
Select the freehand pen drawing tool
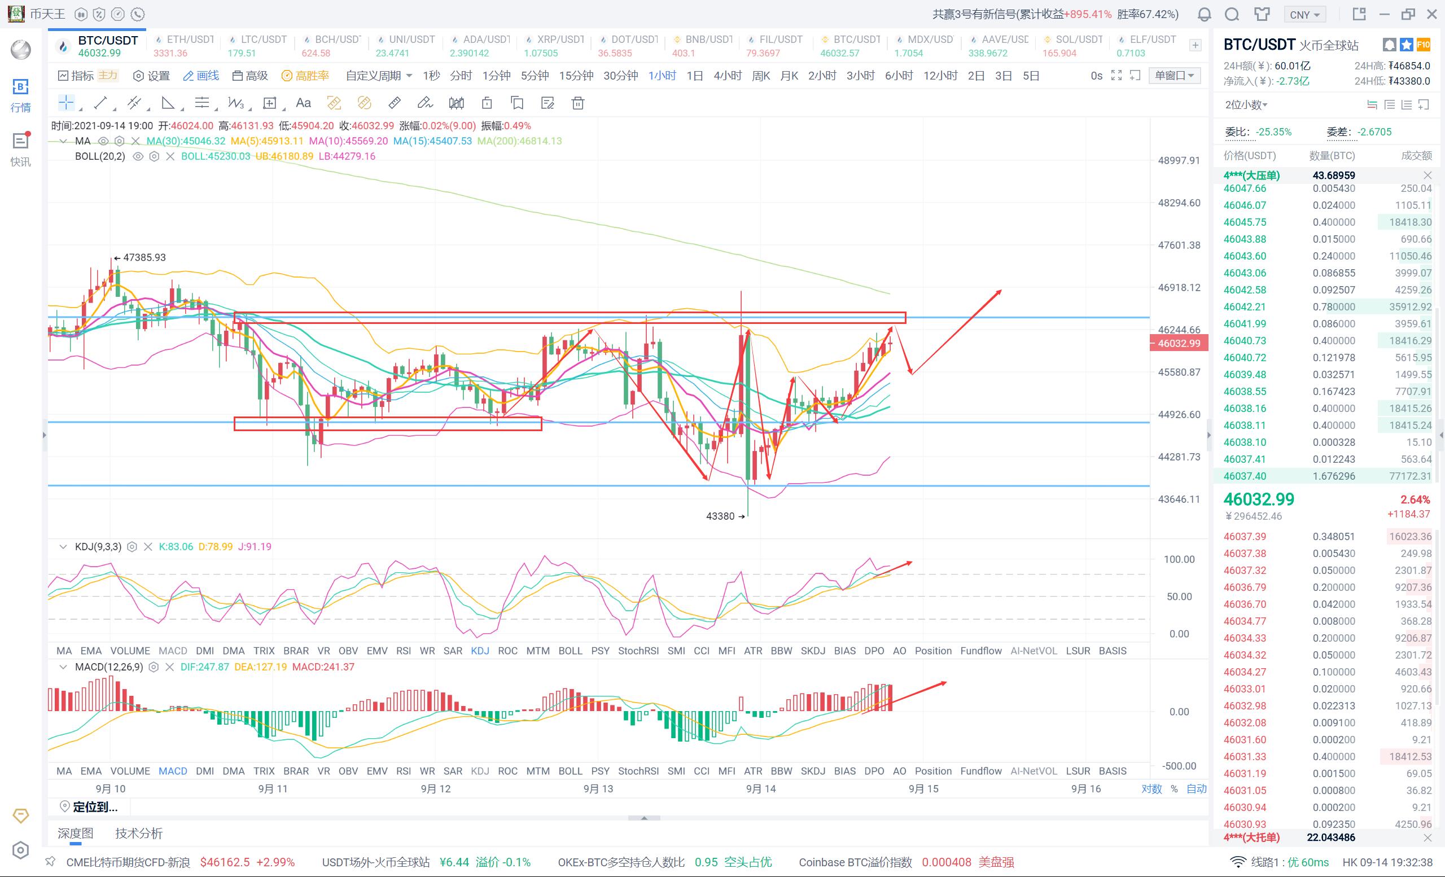click(x=424, y=103)
